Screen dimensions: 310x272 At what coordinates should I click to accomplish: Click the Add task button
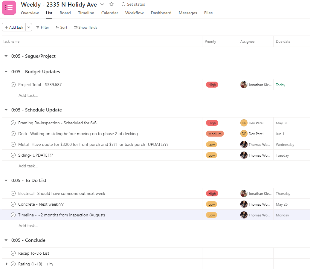point(14,27)
